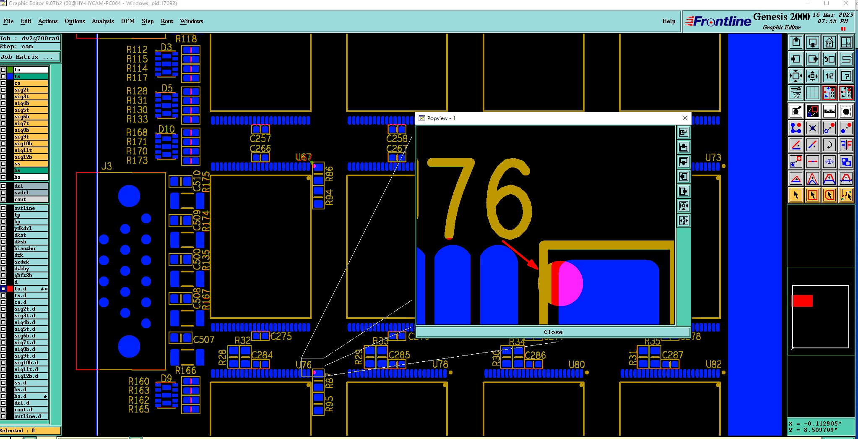Click the ruler measure tool icon
Screen dimensions: 858x439
click(x=829, y=112)
